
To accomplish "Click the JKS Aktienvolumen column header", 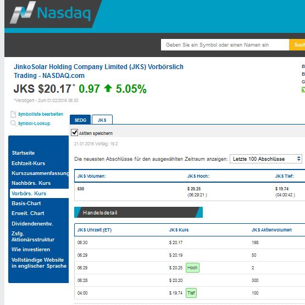I will tap(271, 230).
